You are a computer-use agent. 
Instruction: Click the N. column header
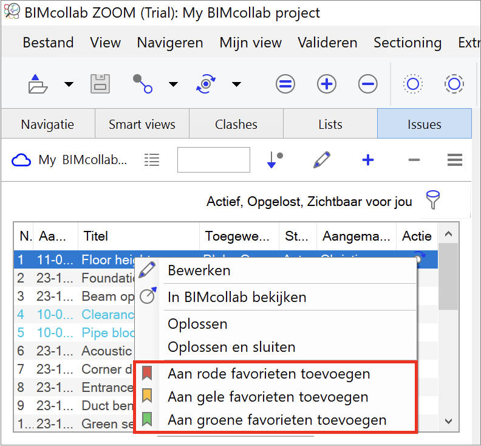[24, 236]
